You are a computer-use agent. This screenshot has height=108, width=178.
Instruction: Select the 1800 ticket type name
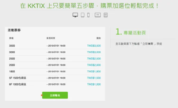[x=12, y=71]
